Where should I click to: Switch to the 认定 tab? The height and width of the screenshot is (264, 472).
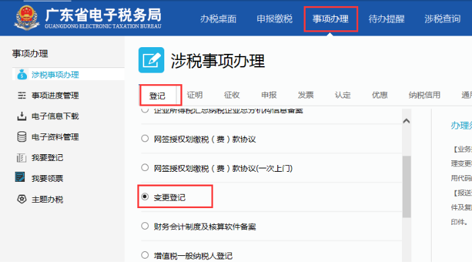[x=343, y=95]
